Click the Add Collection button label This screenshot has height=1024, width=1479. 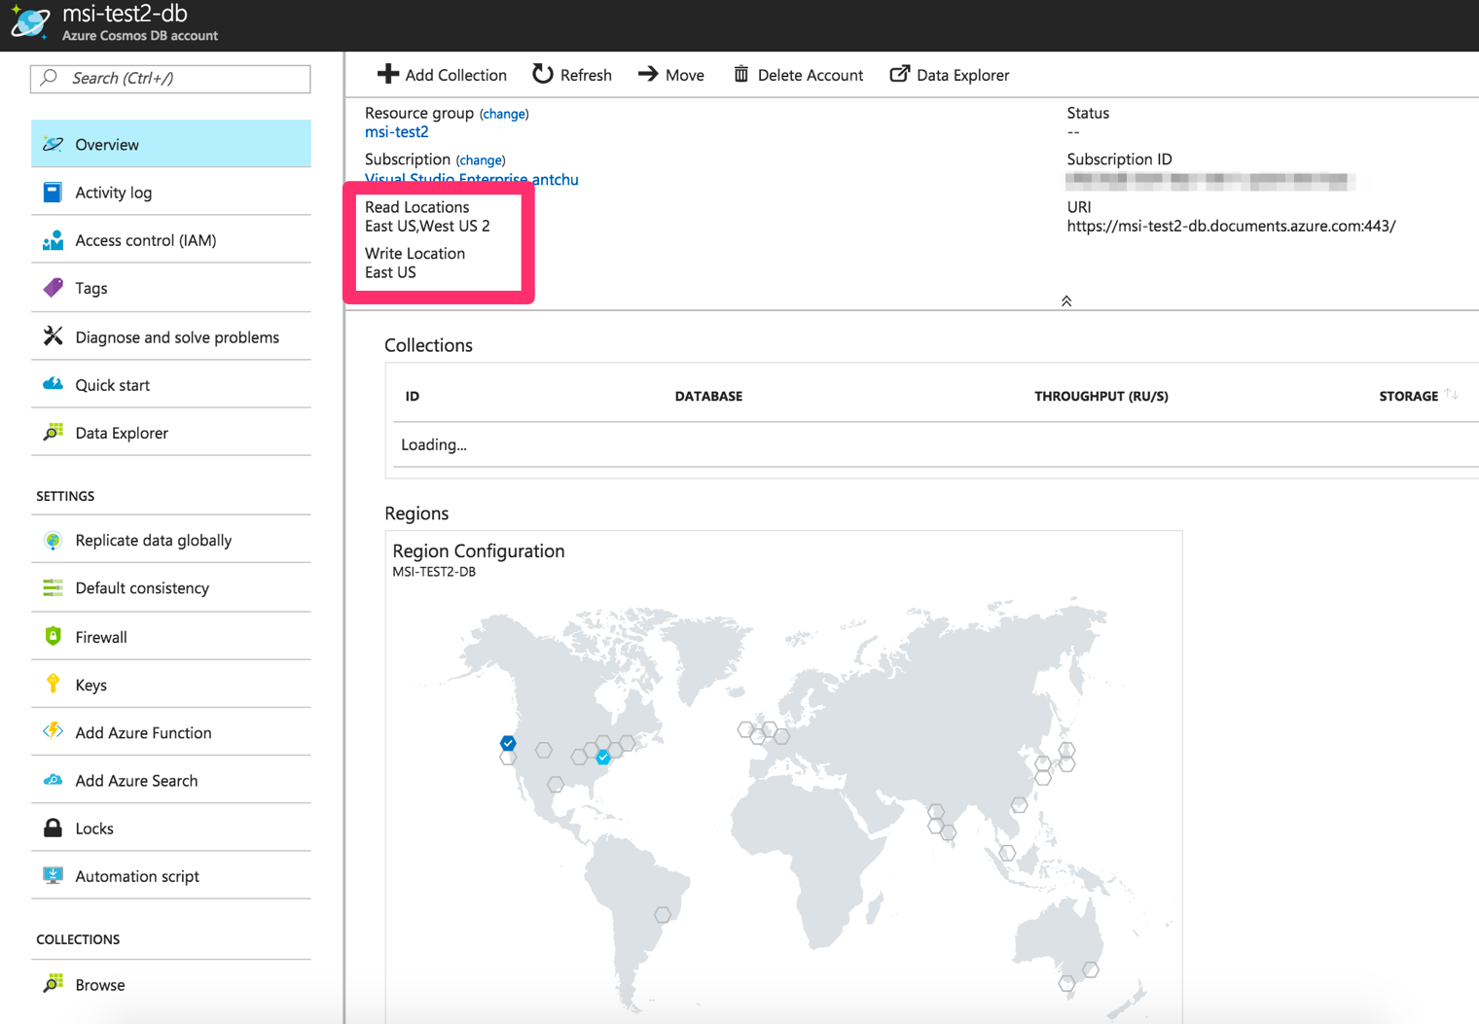tap(455, 75)
